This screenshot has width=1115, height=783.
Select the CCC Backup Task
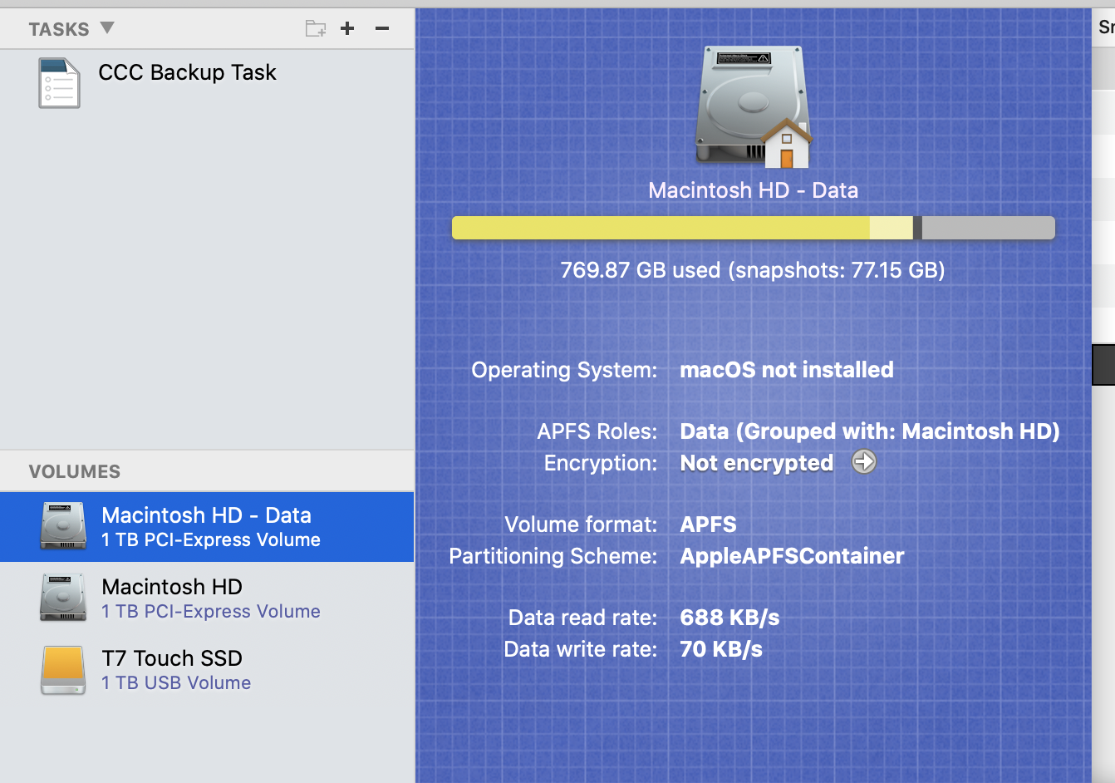(207, 82)
